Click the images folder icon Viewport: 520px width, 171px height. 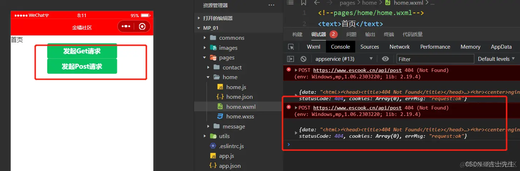pyautogui.click(x=213, y=48)
